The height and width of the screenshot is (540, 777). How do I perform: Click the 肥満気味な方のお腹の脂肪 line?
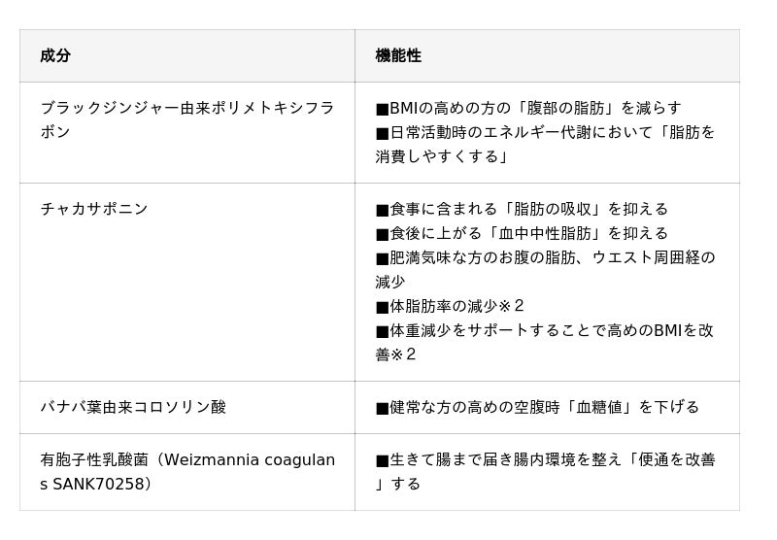[x=545, y=257]
